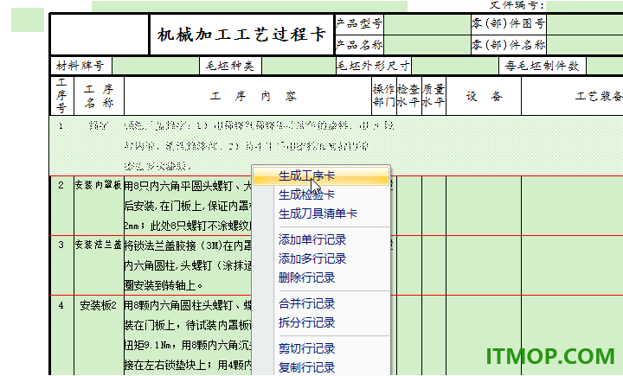Click content line 圈安装到转轴上
Viewport: 623px width, 376px height.
[x=164, y=285]
